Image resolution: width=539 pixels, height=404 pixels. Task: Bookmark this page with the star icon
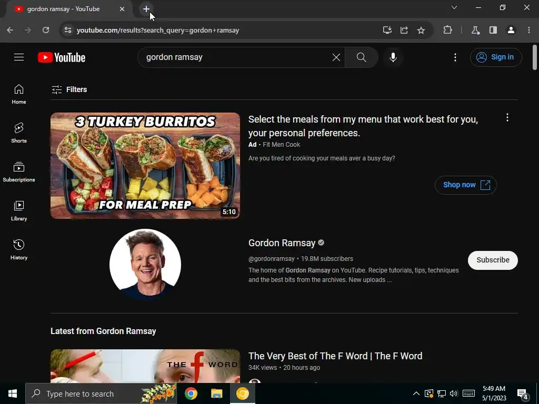(421, 30)
